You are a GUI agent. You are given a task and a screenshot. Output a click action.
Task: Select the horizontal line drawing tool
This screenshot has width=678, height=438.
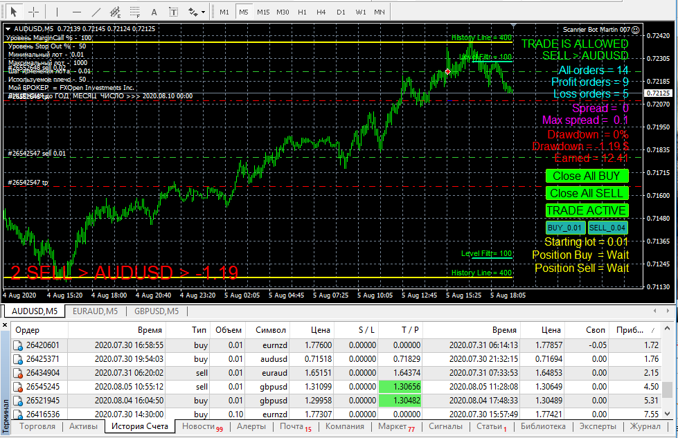76,12
